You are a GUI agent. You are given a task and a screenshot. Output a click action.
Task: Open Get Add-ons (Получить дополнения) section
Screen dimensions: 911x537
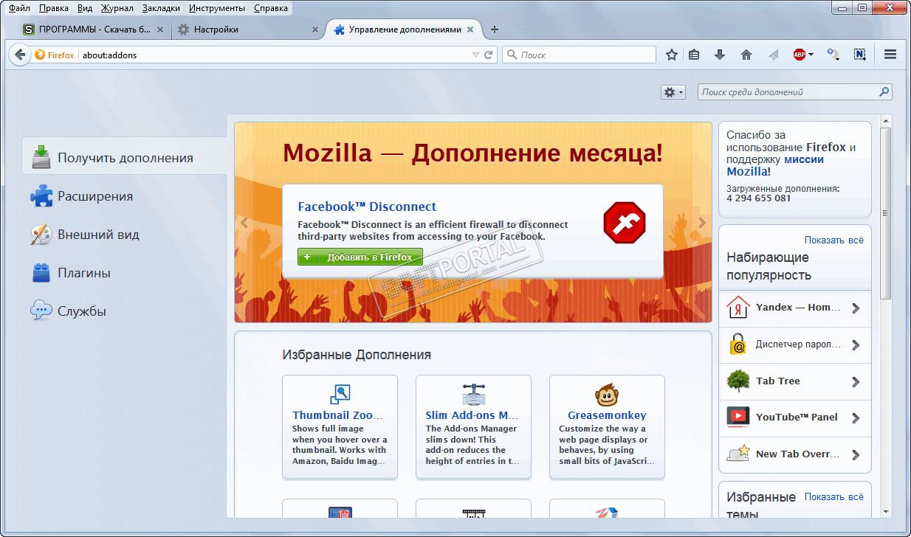coord(124,157)
